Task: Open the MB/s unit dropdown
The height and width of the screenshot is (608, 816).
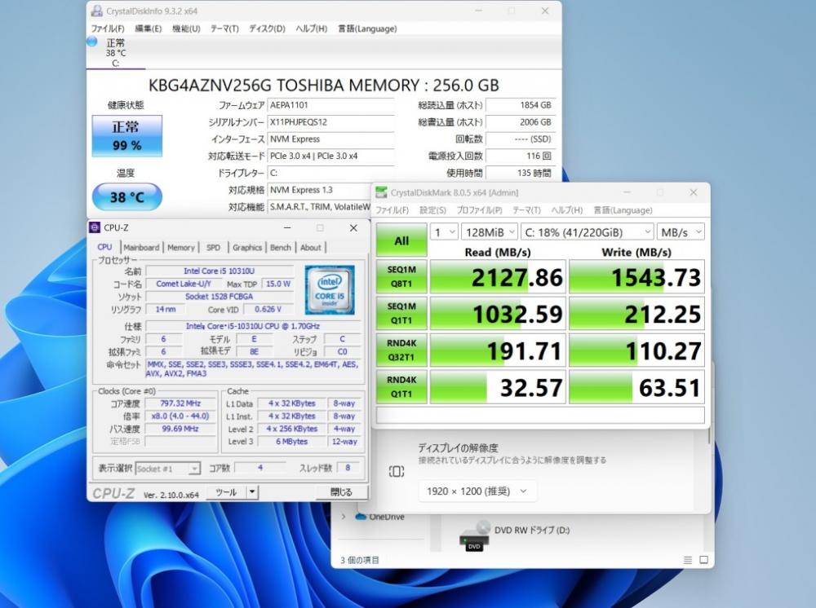Action: coord(681,231)
